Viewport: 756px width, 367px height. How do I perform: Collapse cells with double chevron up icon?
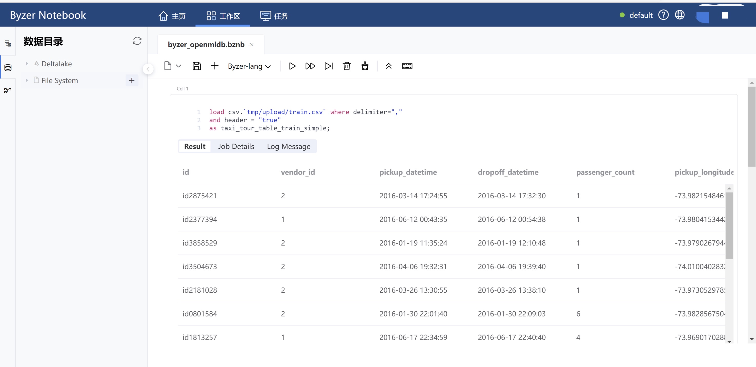point(389,66)
